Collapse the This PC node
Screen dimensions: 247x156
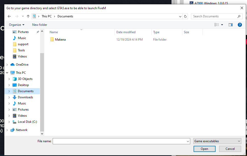click(7, 73)
